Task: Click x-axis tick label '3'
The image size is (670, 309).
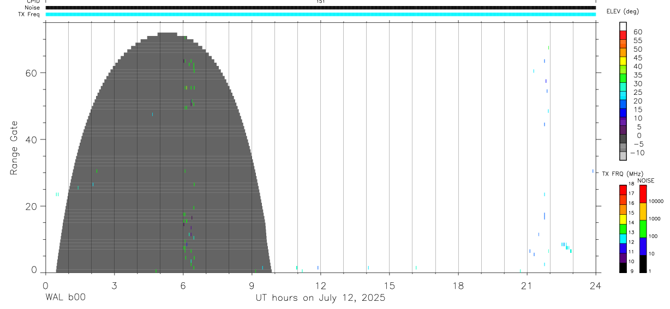Action: 114,285
